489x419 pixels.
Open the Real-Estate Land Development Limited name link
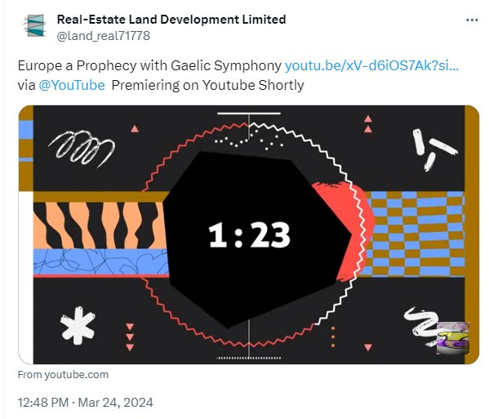point(171,20)
